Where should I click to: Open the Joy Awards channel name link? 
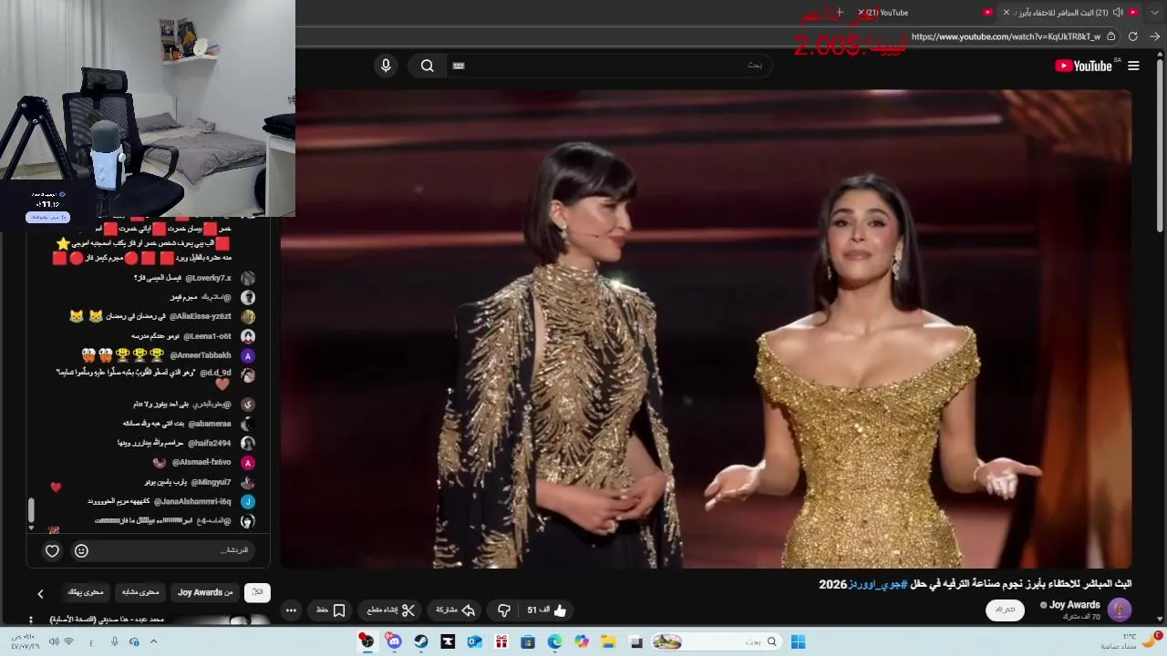coord(1075,605)
